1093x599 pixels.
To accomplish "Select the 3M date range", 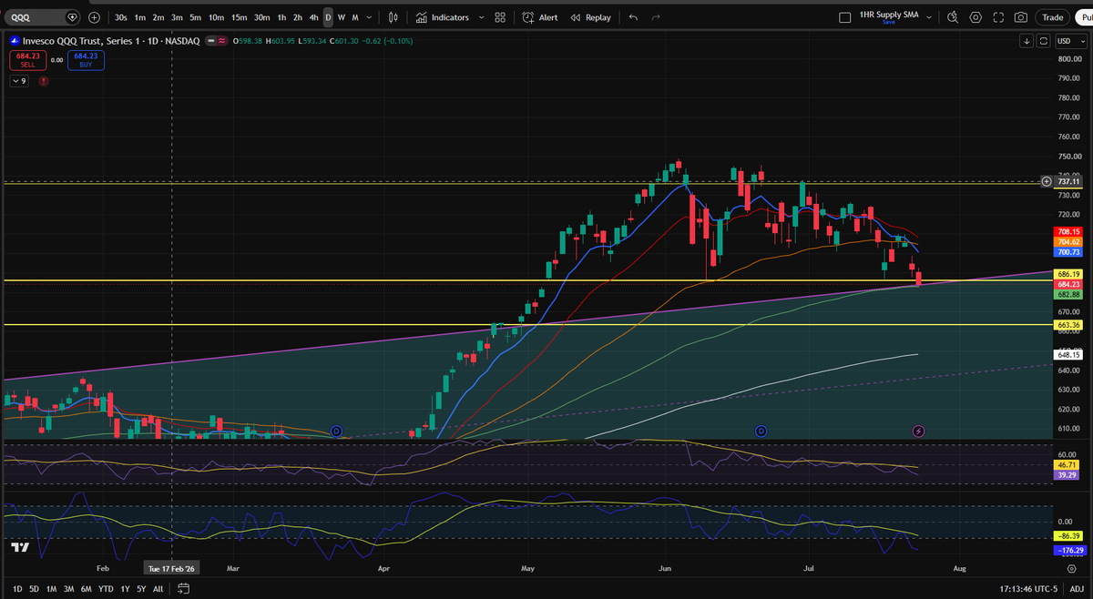I will (68, 588).
